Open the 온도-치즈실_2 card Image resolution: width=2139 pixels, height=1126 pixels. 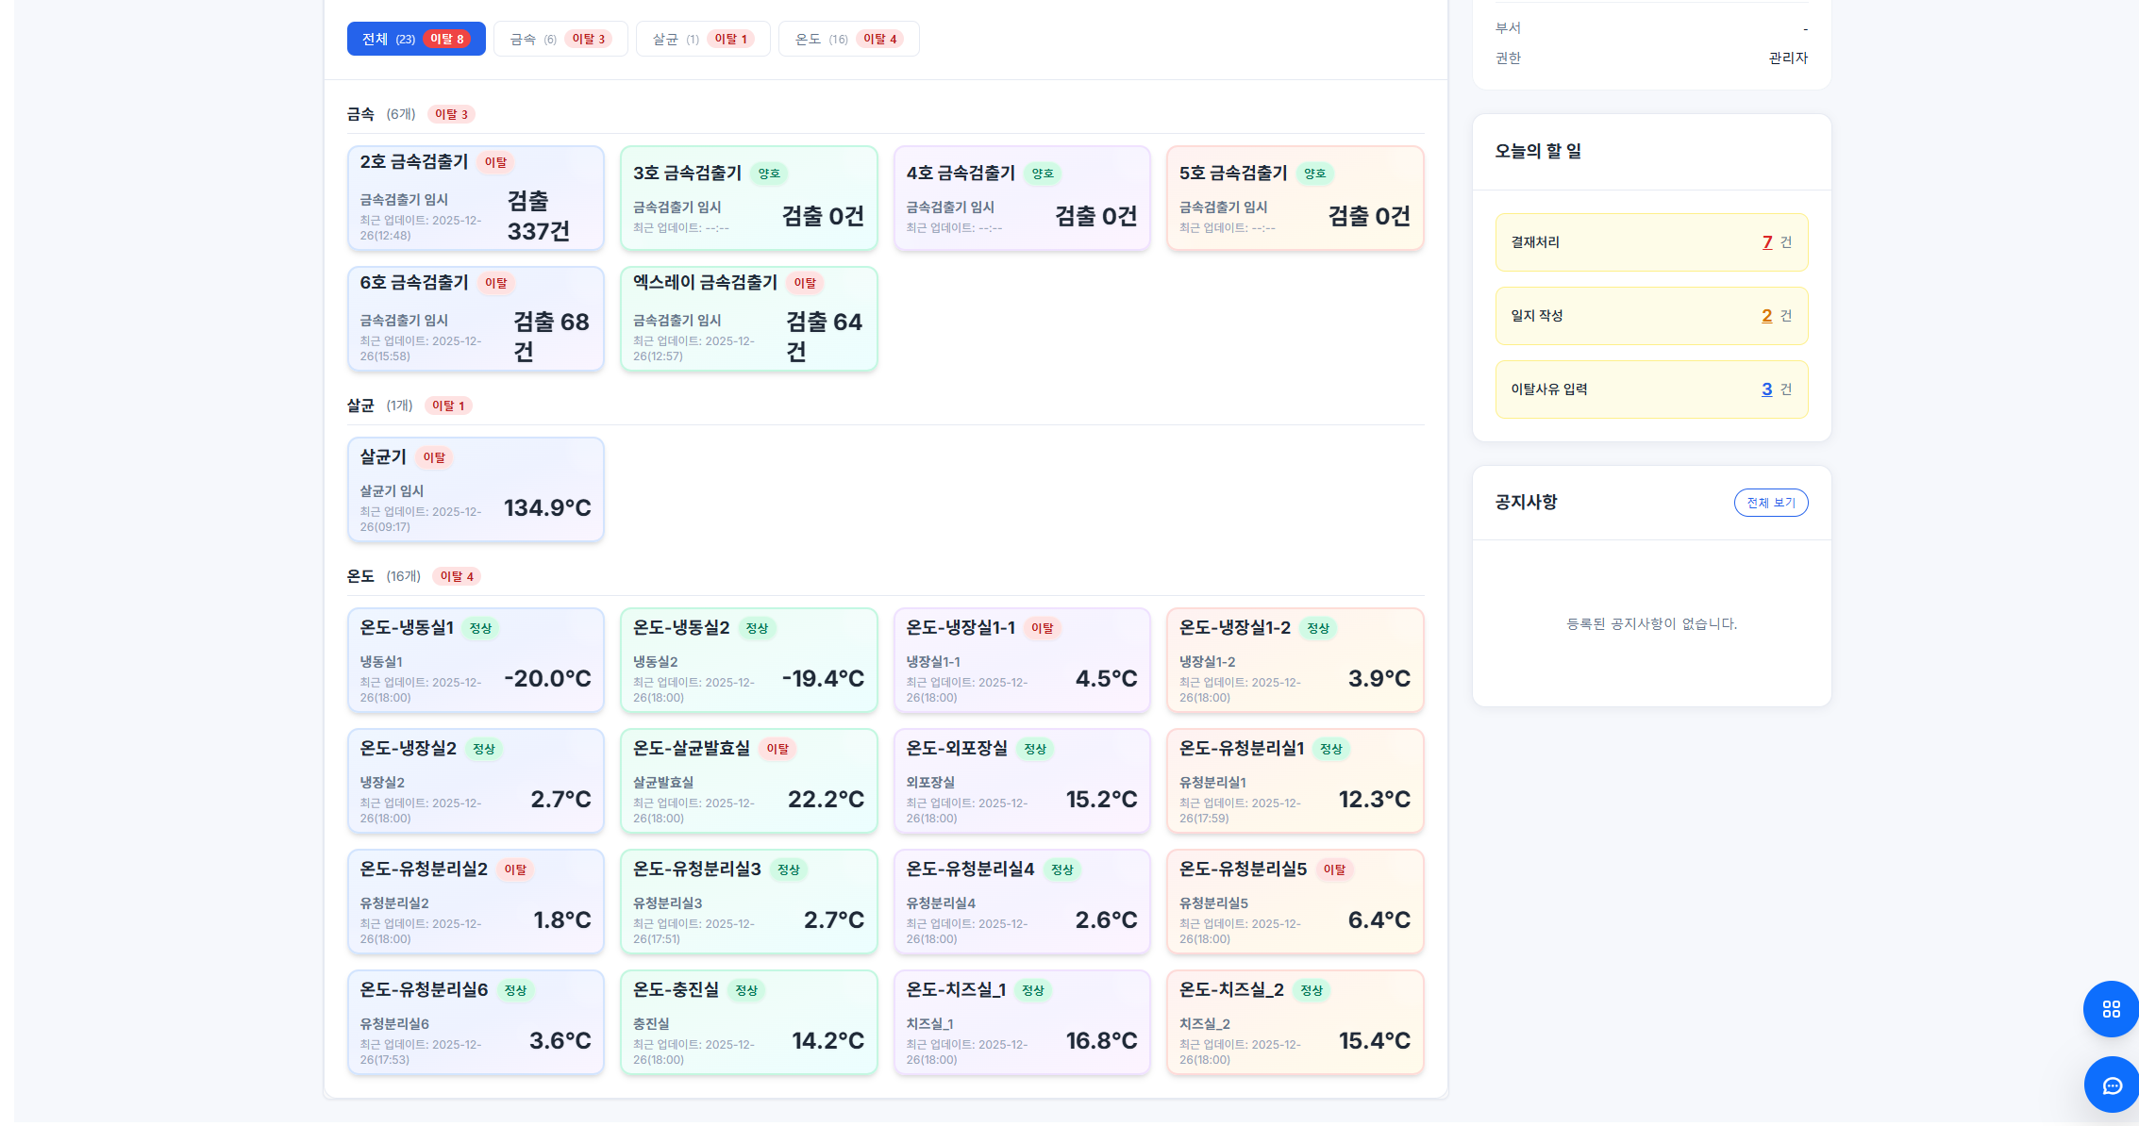click(x=1295, y=1022)
